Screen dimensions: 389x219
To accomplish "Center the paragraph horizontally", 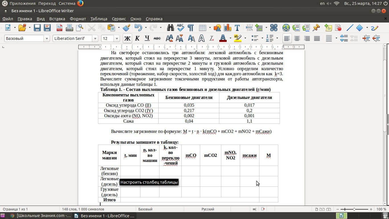I will click(297, 38).
